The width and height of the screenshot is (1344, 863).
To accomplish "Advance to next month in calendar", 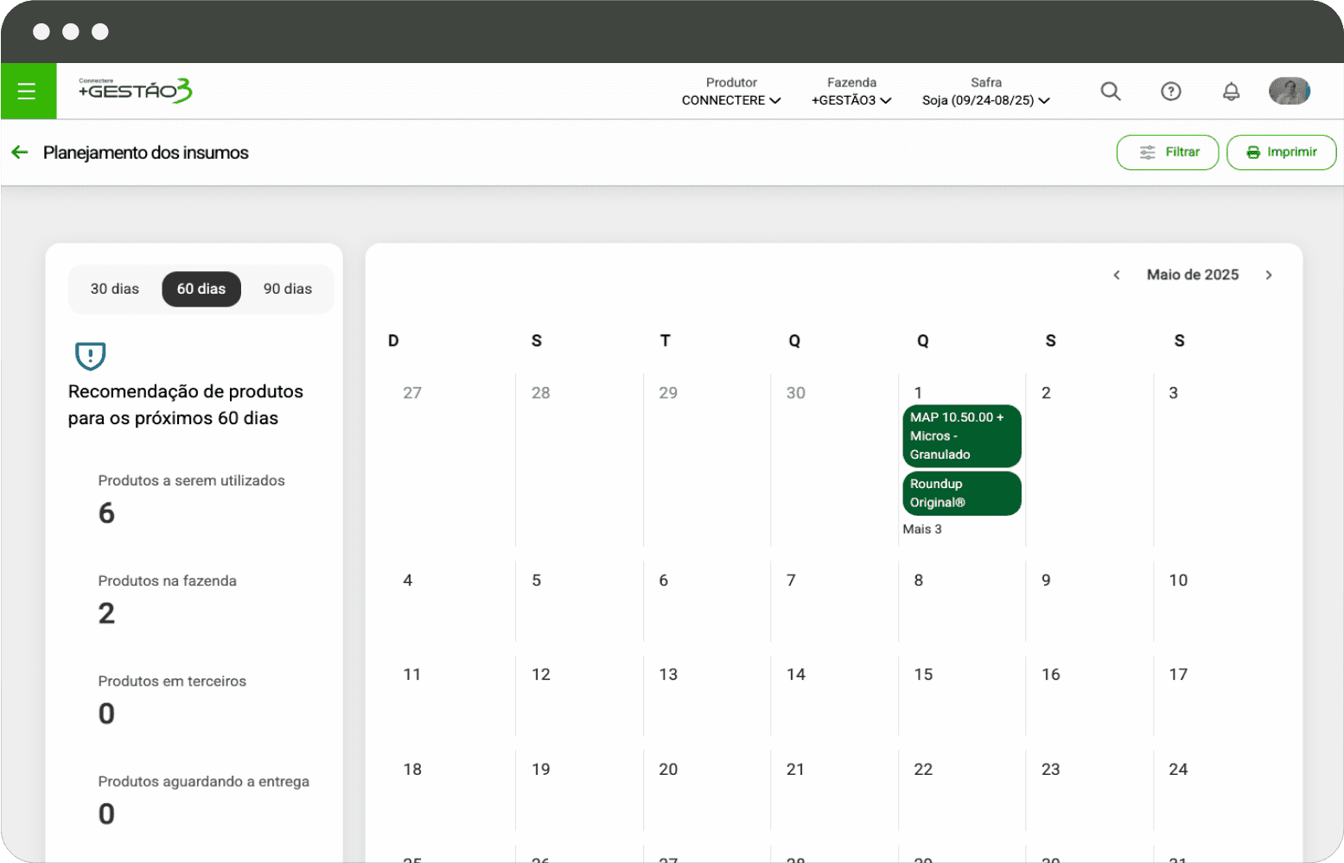I will [1269, 275].
